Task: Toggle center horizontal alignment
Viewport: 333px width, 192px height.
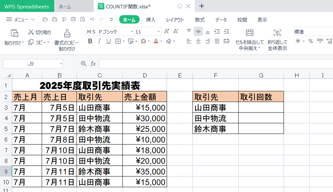Action: point(198,41)
